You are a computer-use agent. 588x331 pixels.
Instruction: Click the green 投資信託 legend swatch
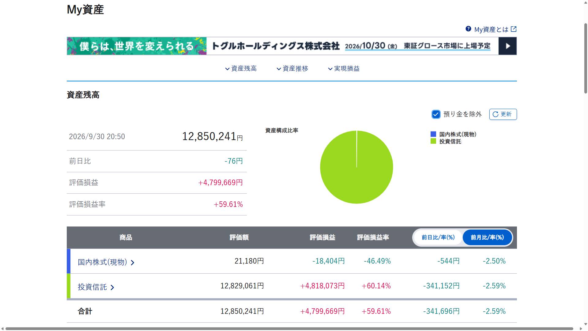433,141
